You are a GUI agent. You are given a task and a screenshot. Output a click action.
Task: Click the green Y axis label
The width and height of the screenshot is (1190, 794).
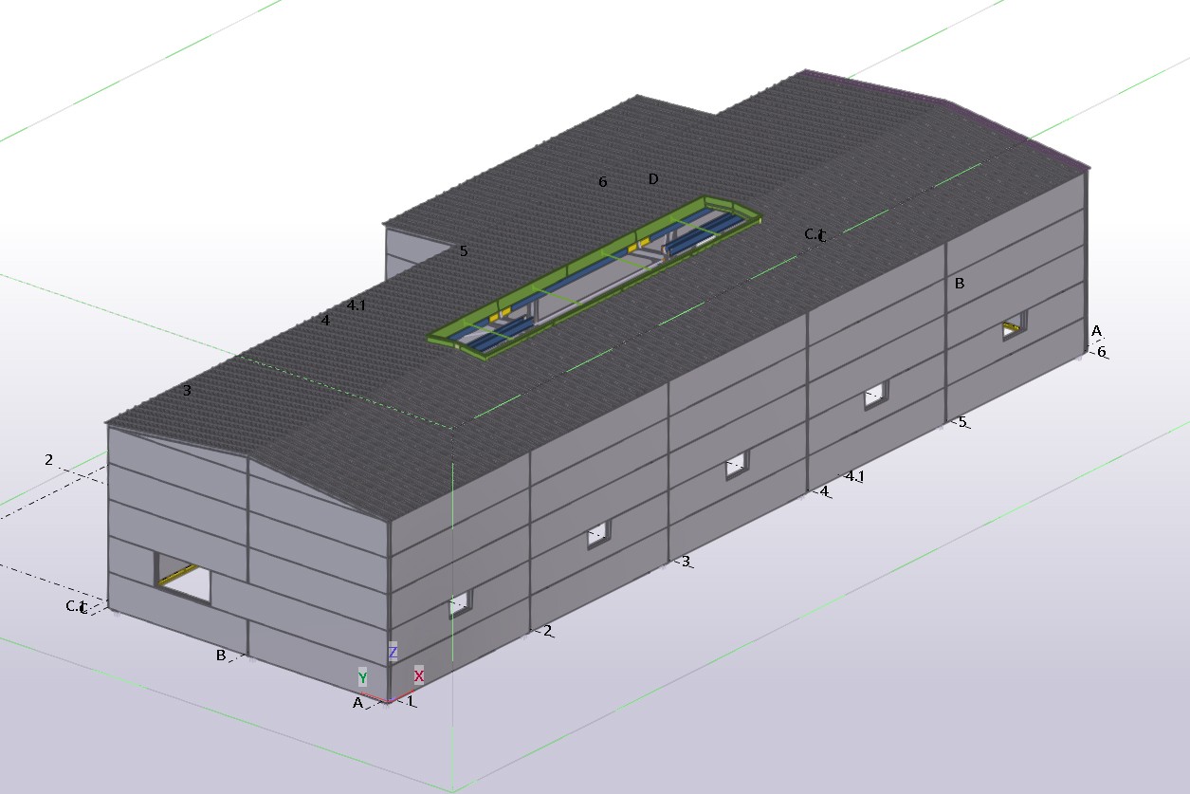[x=362, y=677]
